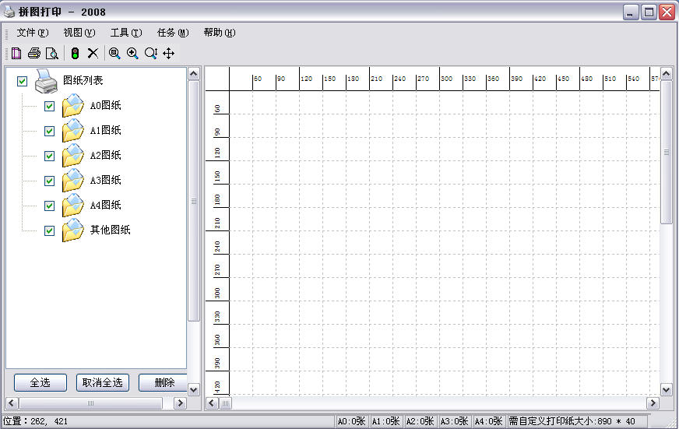Click the zoom in magnifier icon
The width and height of the screenshot is (679, 429).
pos(132,53)
